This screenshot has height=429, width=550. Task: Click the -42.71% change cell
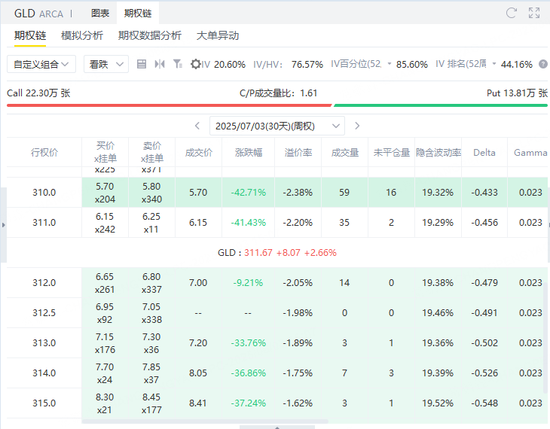tap(249, 193)
